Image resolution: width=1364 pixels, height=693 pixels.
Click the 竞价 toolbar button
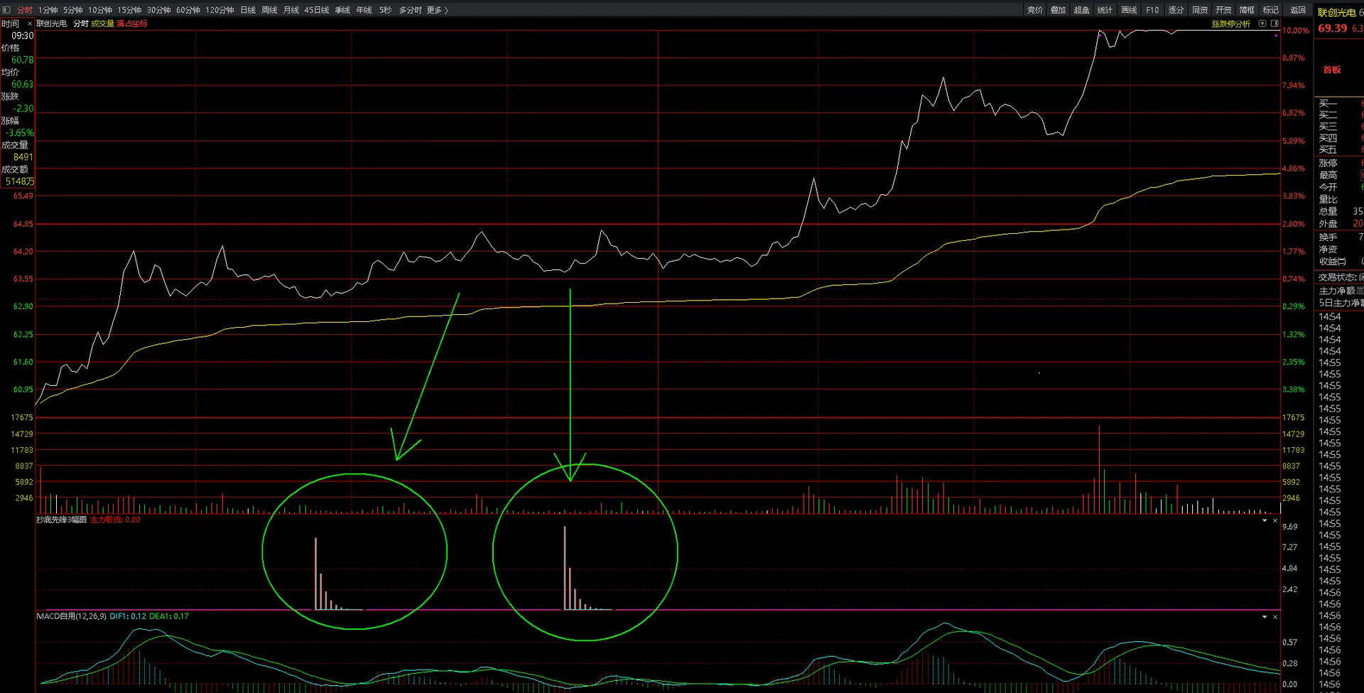click(x=1035, y=10)
